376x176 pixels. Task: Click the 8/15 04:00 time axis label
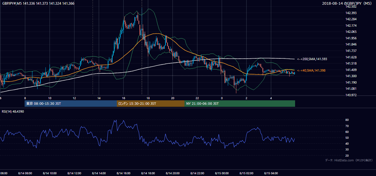[271, 173]
